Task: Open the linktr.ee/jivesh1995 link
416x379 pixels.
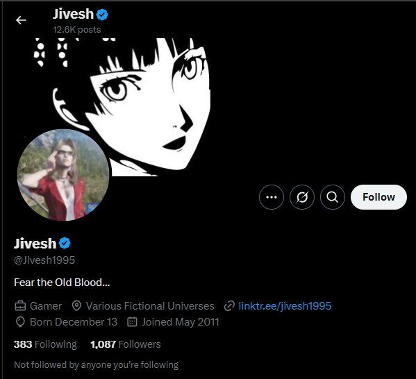Action: [x=285, y=306]
